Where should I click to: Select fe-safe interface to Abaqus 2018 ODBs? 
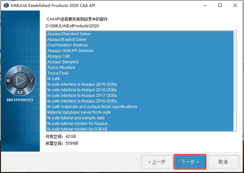click(x=140, y=90)
